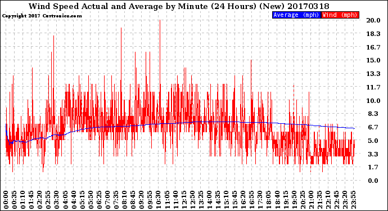Click the red Wind (mph) legend entry
This screenshot has width=388, height=211.
coord(340,15)
